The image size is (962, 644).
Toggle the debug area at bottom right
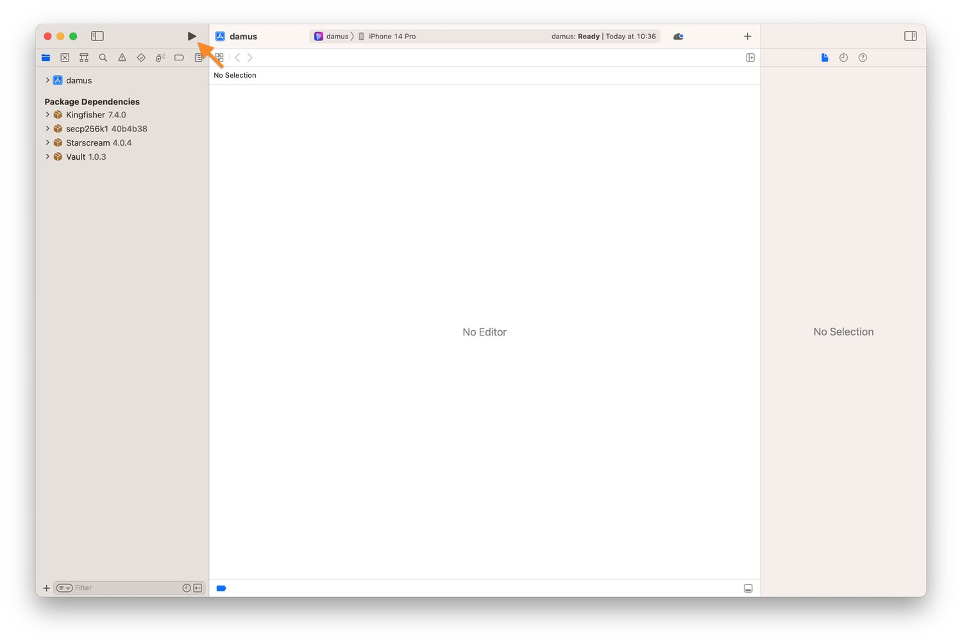tap(748, 588)
